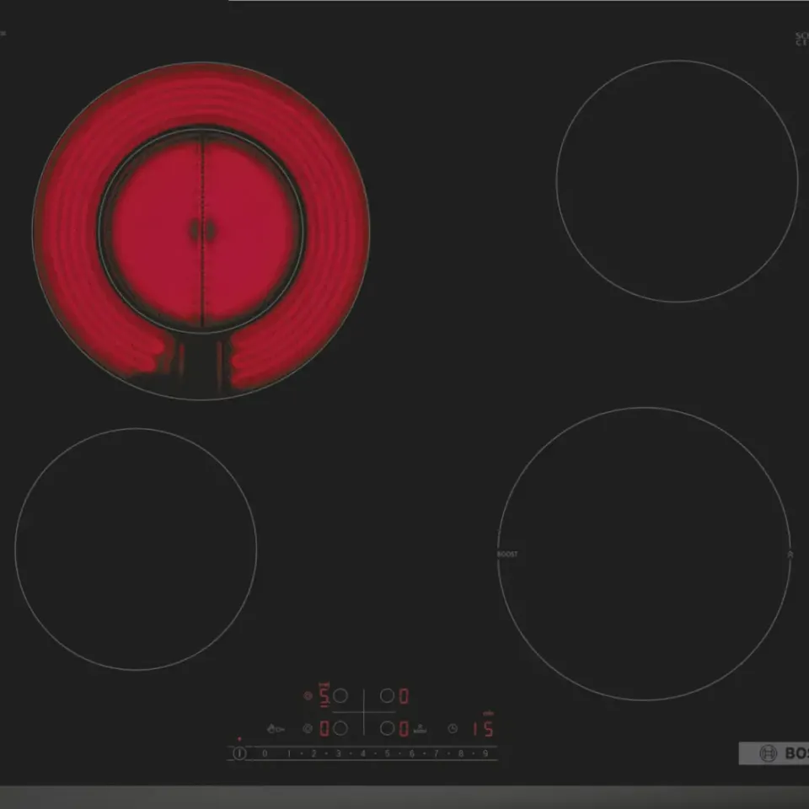This screenshot has height=809, width=809.
Task: Select the upper-right zone selector circle
Action: click(387, 695)
